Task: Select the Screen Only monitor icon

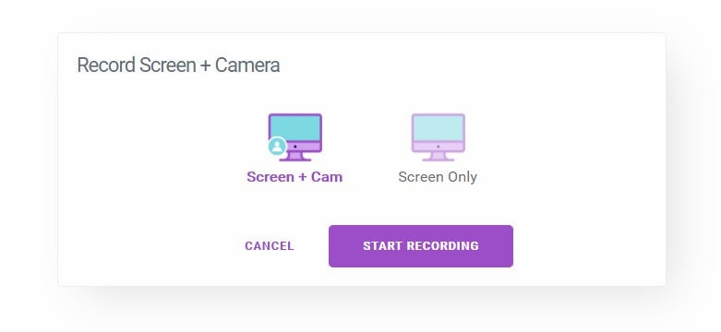Action: [x=439, y=137]
